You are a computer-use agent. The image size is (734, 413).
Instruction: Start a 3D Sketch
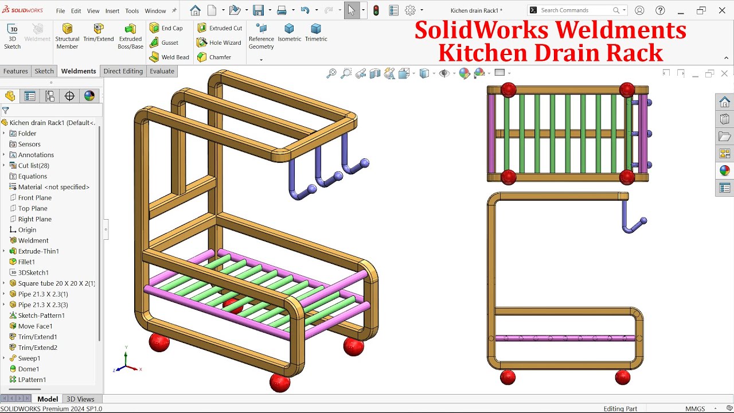[x=12, y=37]
